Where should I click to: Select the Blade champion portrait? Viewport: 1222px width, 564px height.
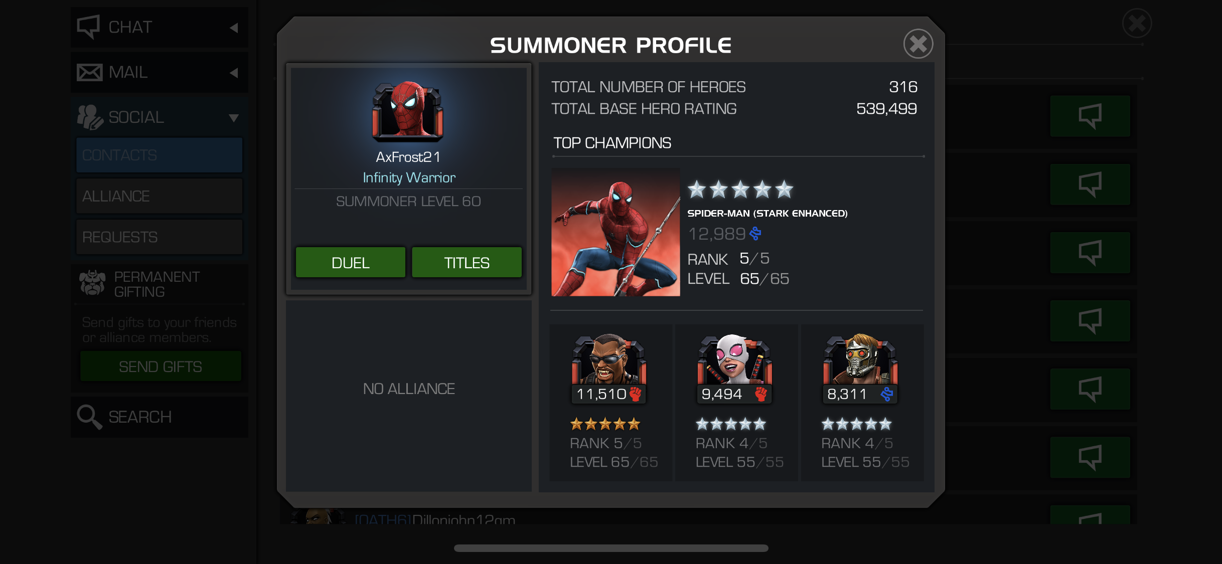(609, 360)
